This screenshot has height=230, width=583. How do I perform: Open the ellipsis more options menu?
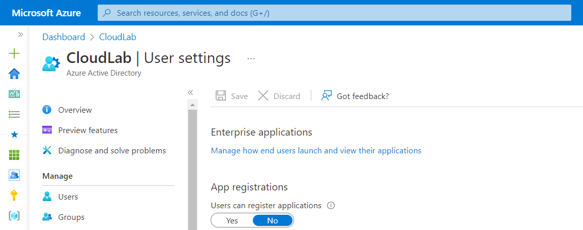pos(251,58)
